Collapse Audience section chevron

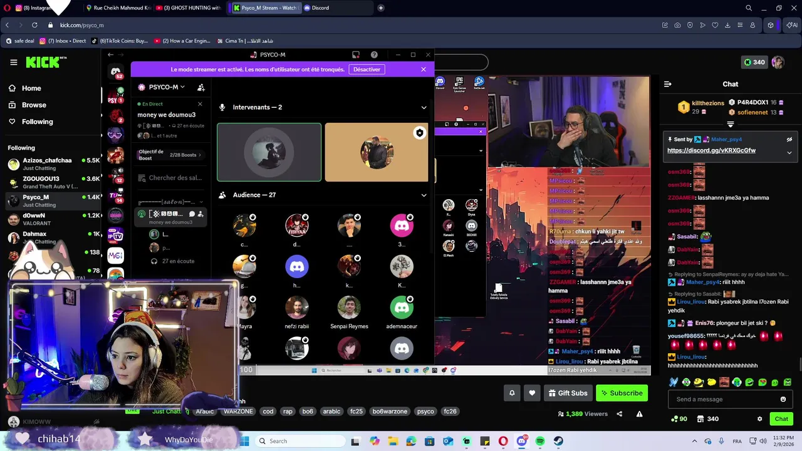(424, 195)
